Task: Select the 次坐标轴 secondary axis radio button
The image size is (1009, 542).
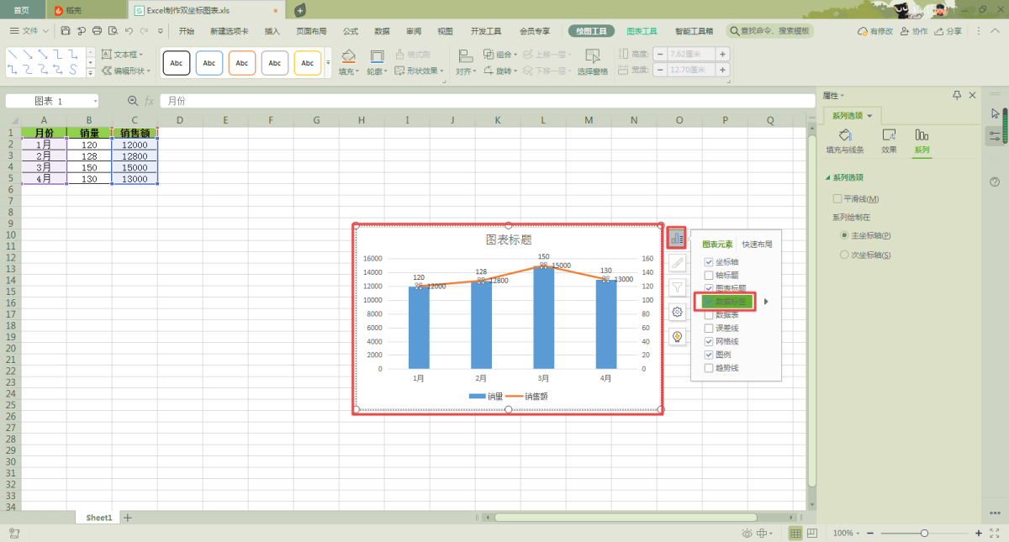Action: [845, 255]
